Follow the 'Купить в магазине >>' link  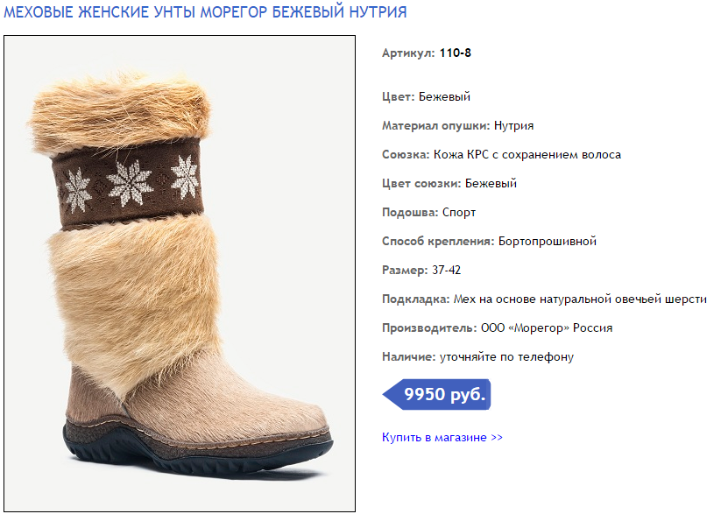coord(442,438)
